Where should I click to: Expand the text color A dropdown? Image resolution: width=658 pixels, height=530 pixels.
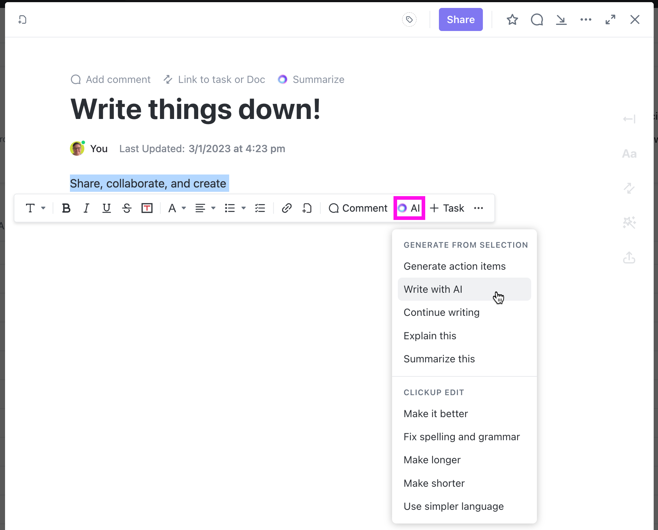coord(177,208)
